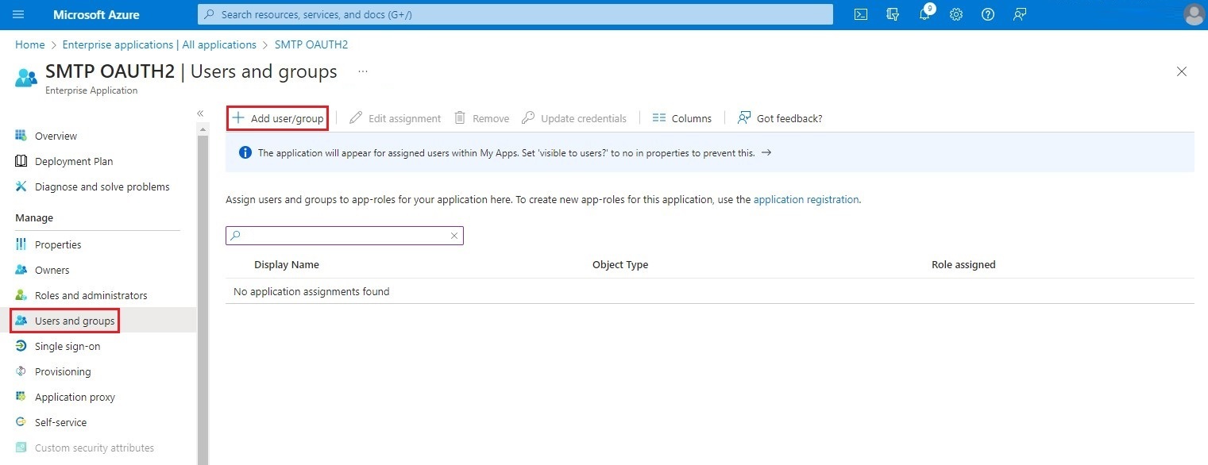Open the Azure portal hamburger menu

17,13
